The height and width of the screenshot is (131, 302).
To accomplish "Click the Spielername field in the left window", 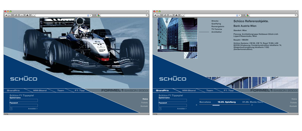I will click(x=24, y=100).
